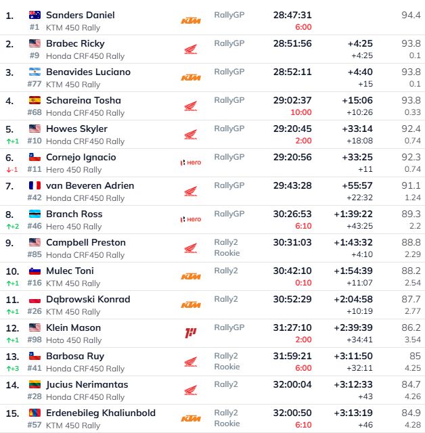The width and height of the screenshot is (425, 433).
Task: Click Hoto logo in Klein Mason row
Action: tap(191, 334)
